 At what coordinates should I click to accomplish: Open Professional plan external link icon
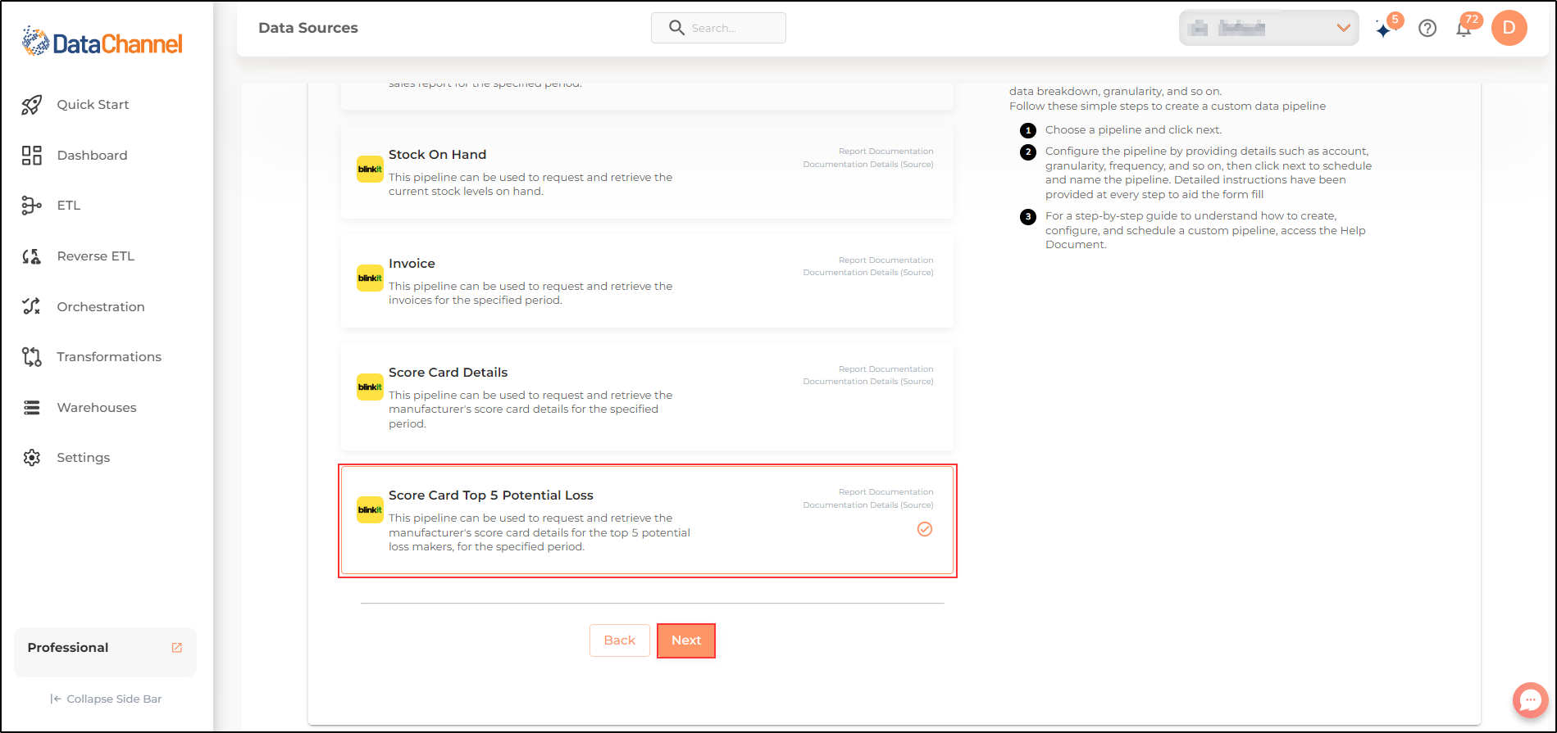click(176, 648)
